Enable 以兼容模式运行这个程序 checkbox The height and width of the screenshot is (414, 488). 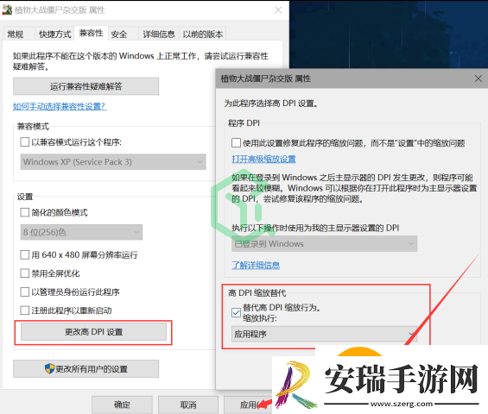(x=25, y=142)
